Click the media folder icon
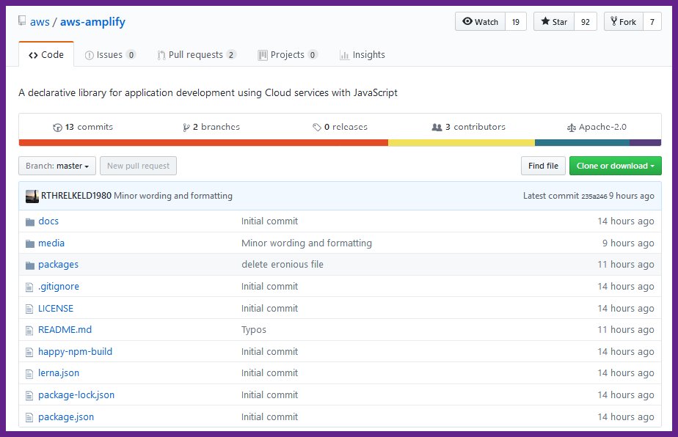Image resolution: width=678 pixels, height=437 pixels. 30,243
